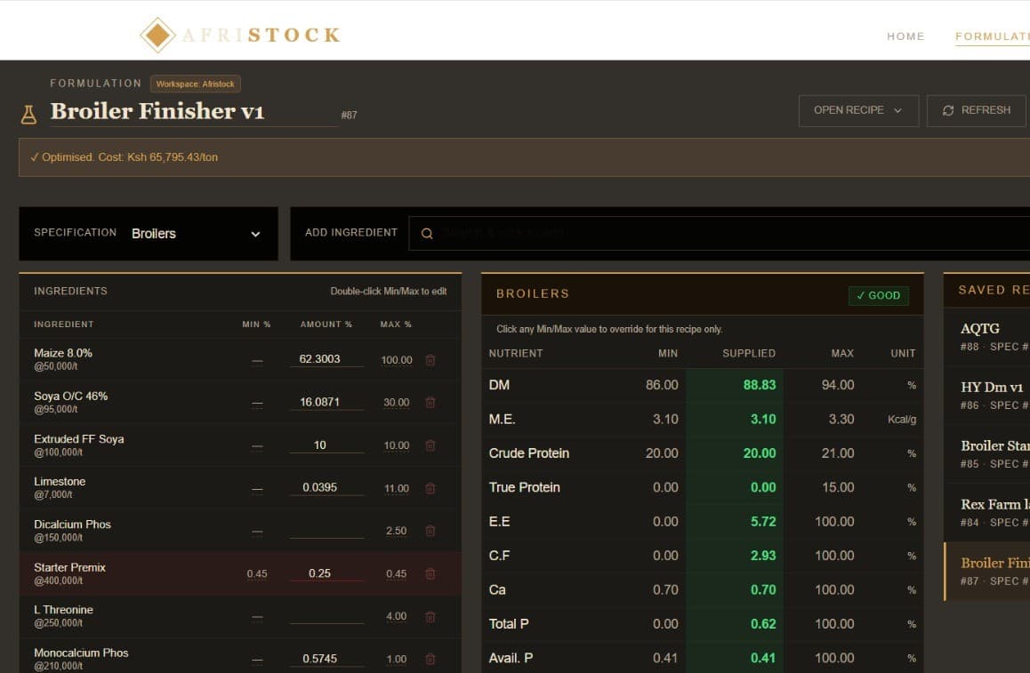The width and height of the screenshot is (1030, 673).
Task: Edit Limestone amount 0.0395
Action: click(326, 487)
